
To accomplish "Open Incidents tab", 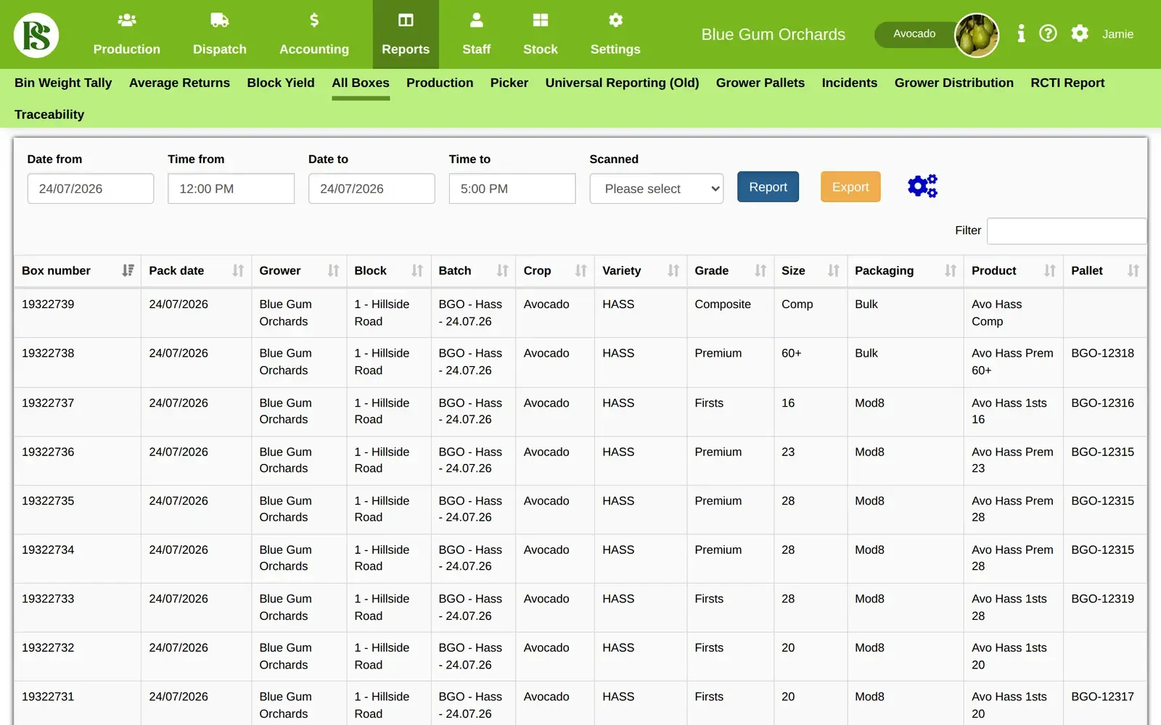I will pos(850,83).
